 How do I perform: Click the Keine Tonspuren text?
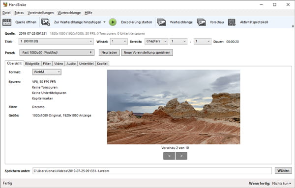pyautogui.click(x=45, y=87)
